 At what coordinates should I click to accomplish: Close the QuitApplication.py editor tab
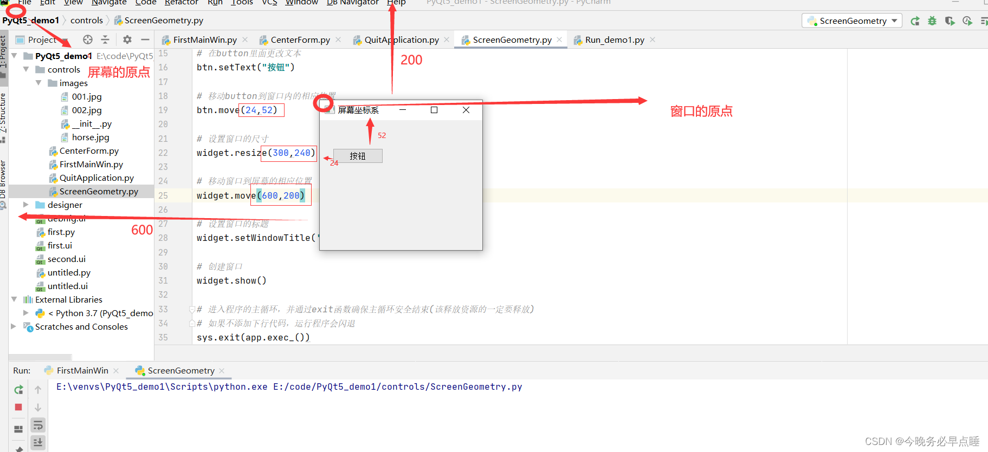click(x=447, y=40)
